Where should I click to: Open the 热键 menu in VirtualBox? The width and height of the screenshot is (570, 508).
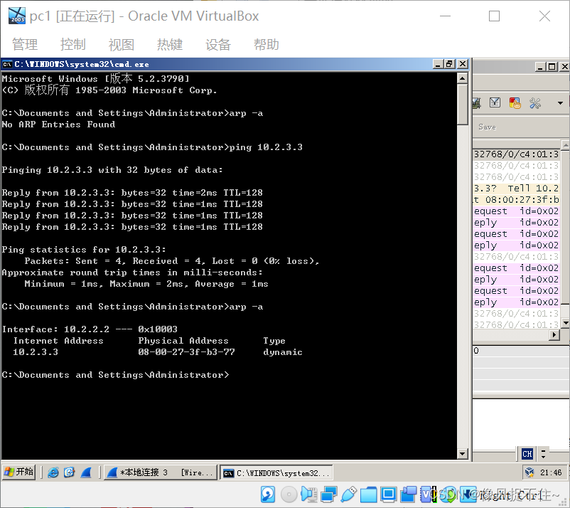[170, 44]
